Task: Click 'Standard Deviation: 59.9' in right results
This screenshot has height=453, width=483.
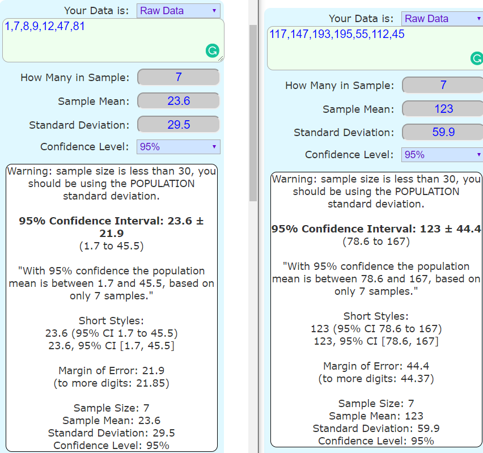Action: [x=376, y=429]
